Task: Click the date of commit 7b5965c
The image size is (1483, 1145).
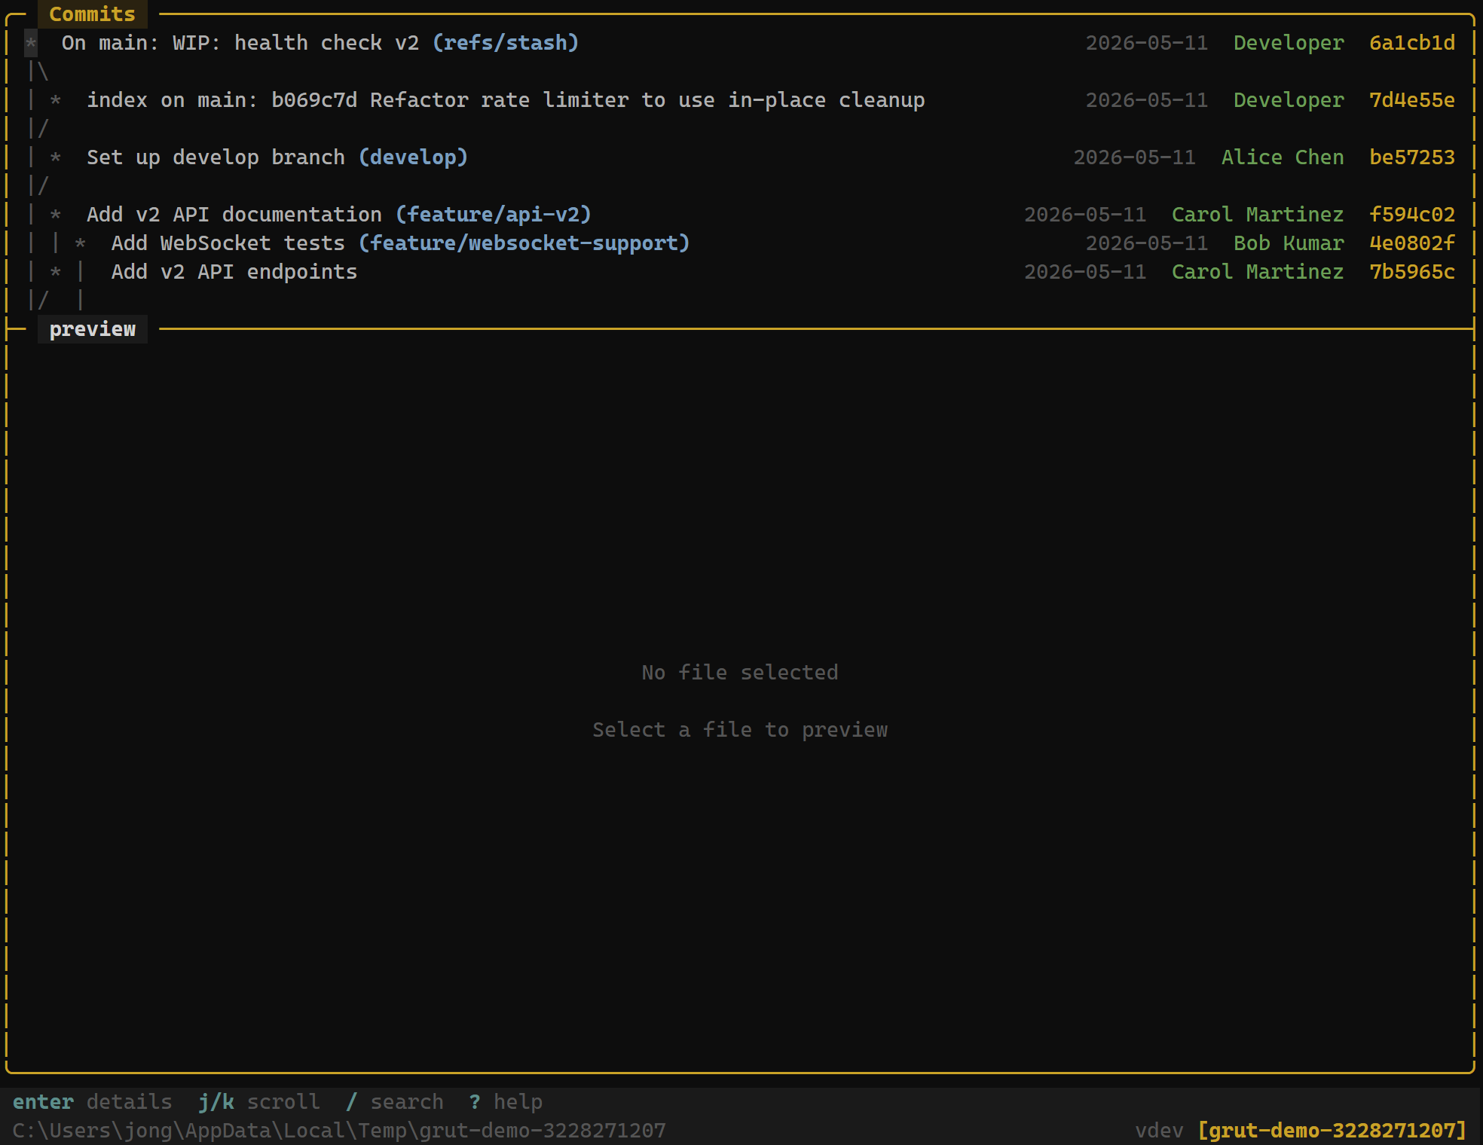Action: coord(1085,272)
